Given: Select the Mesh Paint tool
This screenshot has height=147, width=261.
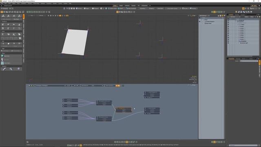Looking at the screenshot, I should point(12,56).
